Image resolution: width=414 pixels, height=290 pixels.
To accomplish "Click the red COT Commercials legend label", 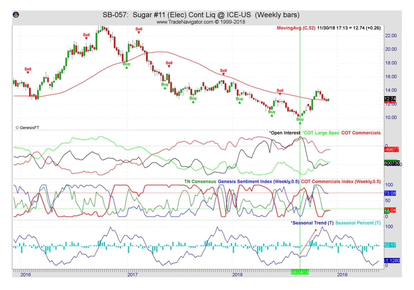I will (361, 133).
